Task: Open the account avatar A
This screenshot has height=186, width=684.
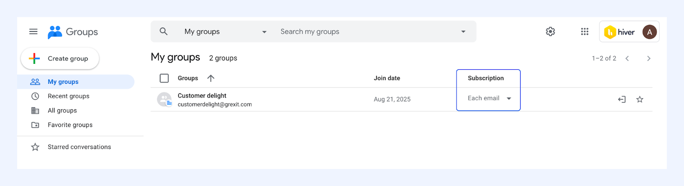Action: (649, 32)
